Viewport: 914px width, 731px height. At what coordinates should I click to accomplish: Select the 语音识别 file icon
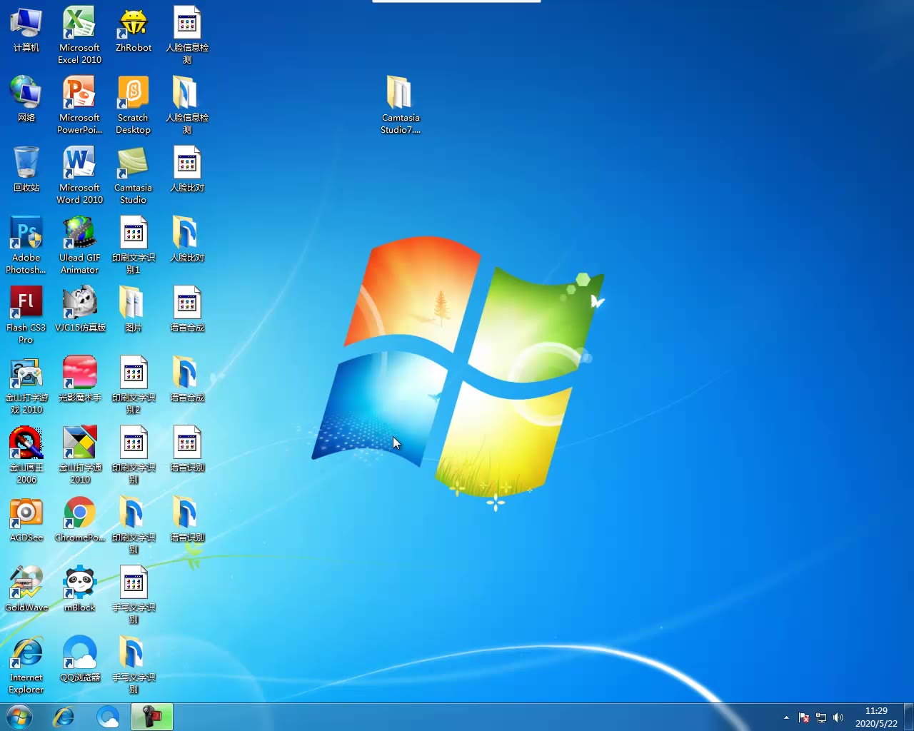coord(187,449)
